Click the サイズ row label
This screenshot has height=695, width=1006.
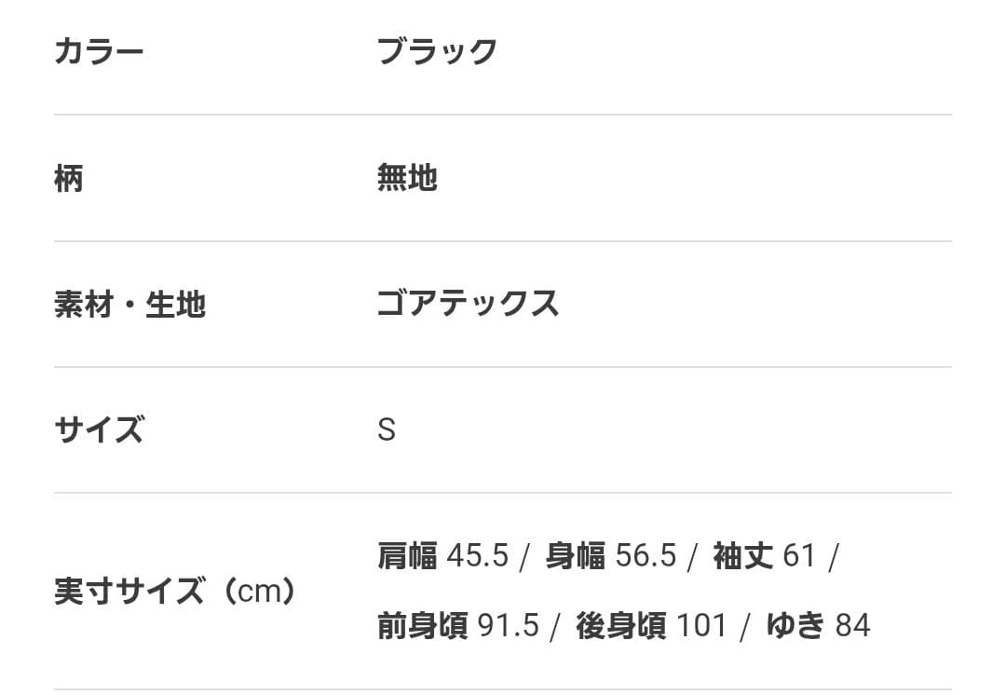(x=100, y=429)
